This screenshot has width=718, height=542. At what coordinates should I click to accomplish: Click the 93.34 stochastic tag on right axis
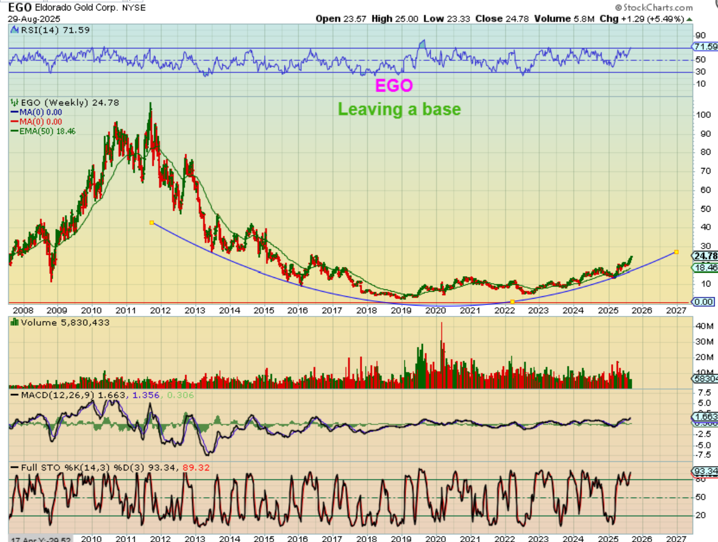[705, 471]
